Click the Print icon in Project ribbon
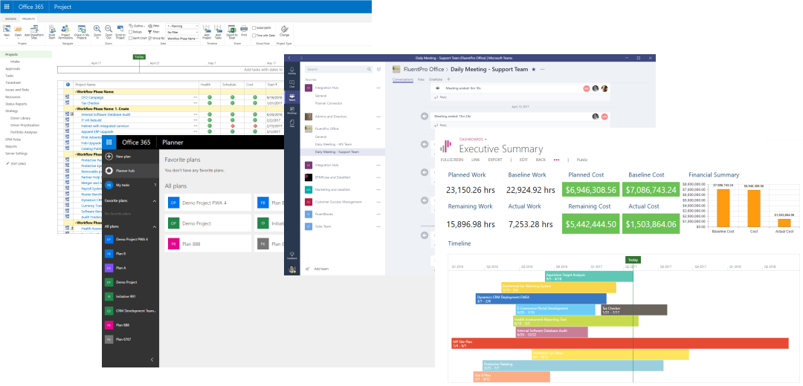 (244, 30)
